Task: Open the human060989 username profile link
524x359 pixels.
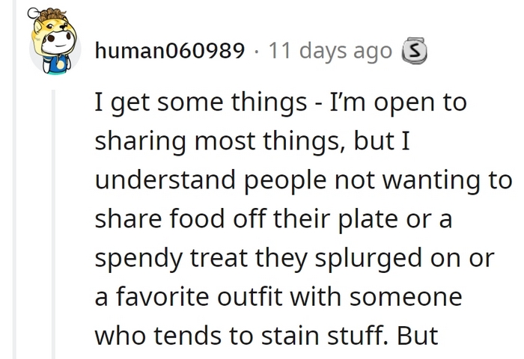Action: tap(170, 51)
